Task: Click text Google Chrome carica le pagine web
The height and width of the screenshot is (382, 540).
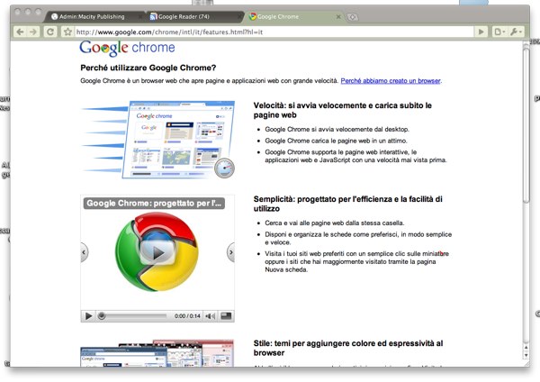Action: pos(336,141)
